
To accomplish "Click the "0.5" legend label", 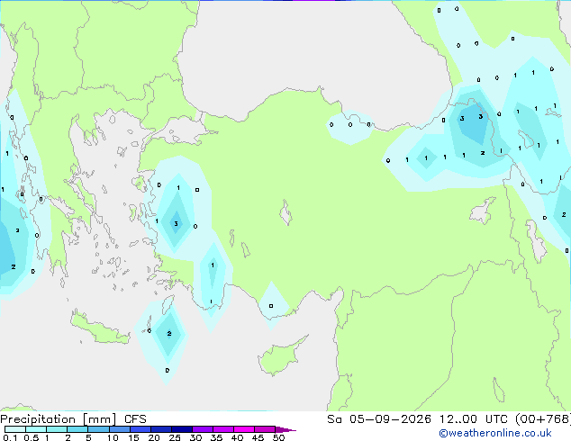I will [x=31, y=437].
